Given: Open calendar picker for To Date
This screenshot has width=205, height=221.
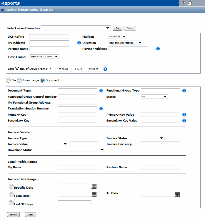Looking at the screenshot, I should tap(177, 194).
